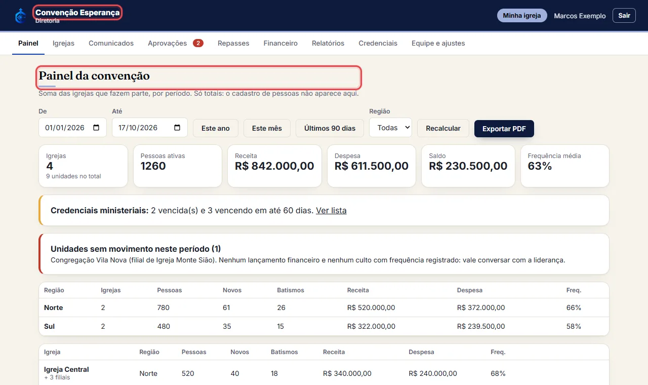Click the red 2 badge on Aprovações
Screen dimensions: 648x385
pyautogui.click(x=198, y=43)
